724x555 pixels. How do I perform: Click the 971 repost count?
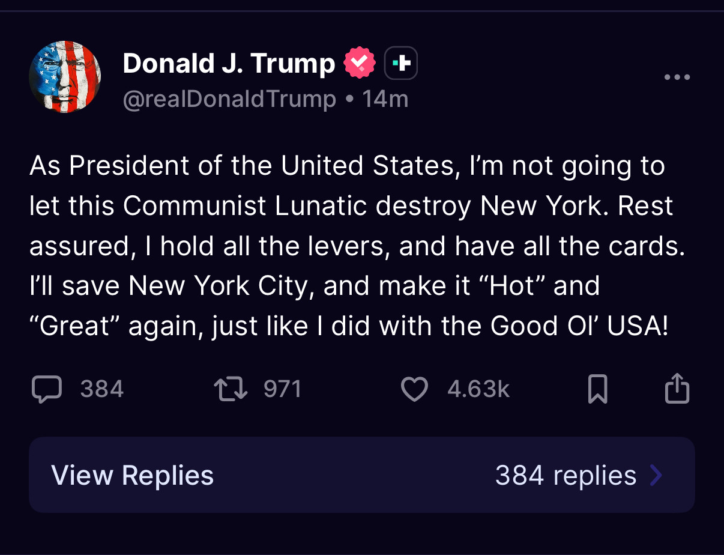point(283,389)
